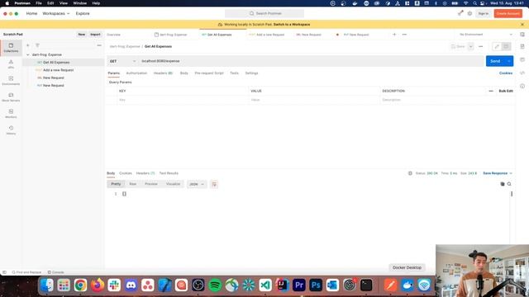The width and height of the screenshot is (529, 297).
Task: Open the JSON response format dropdown
Action: tap(197, 184)
